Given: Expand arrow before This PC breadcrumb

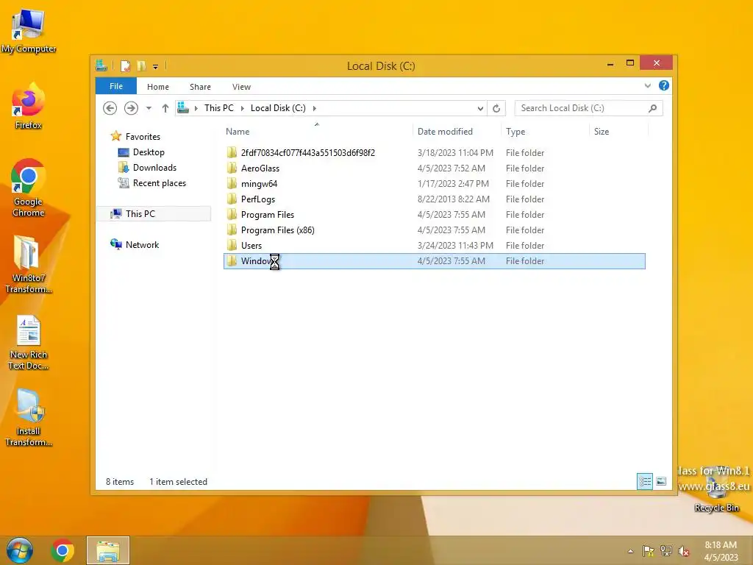Looking at the screenshot, I should click(196, 108).
